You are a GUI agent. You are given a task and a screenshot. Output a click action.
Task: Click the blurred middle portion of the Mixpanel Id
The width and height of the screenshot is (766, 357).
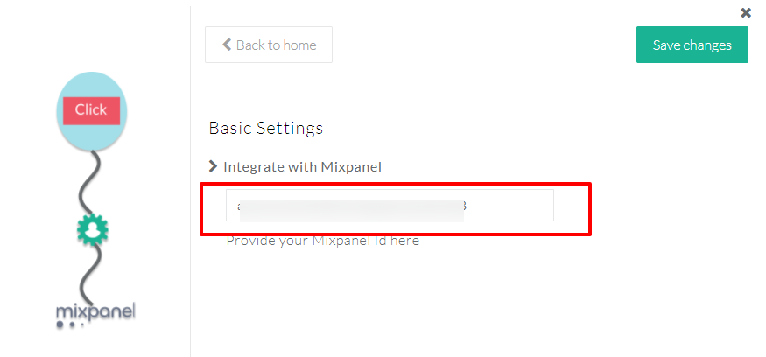coord(352,211)
